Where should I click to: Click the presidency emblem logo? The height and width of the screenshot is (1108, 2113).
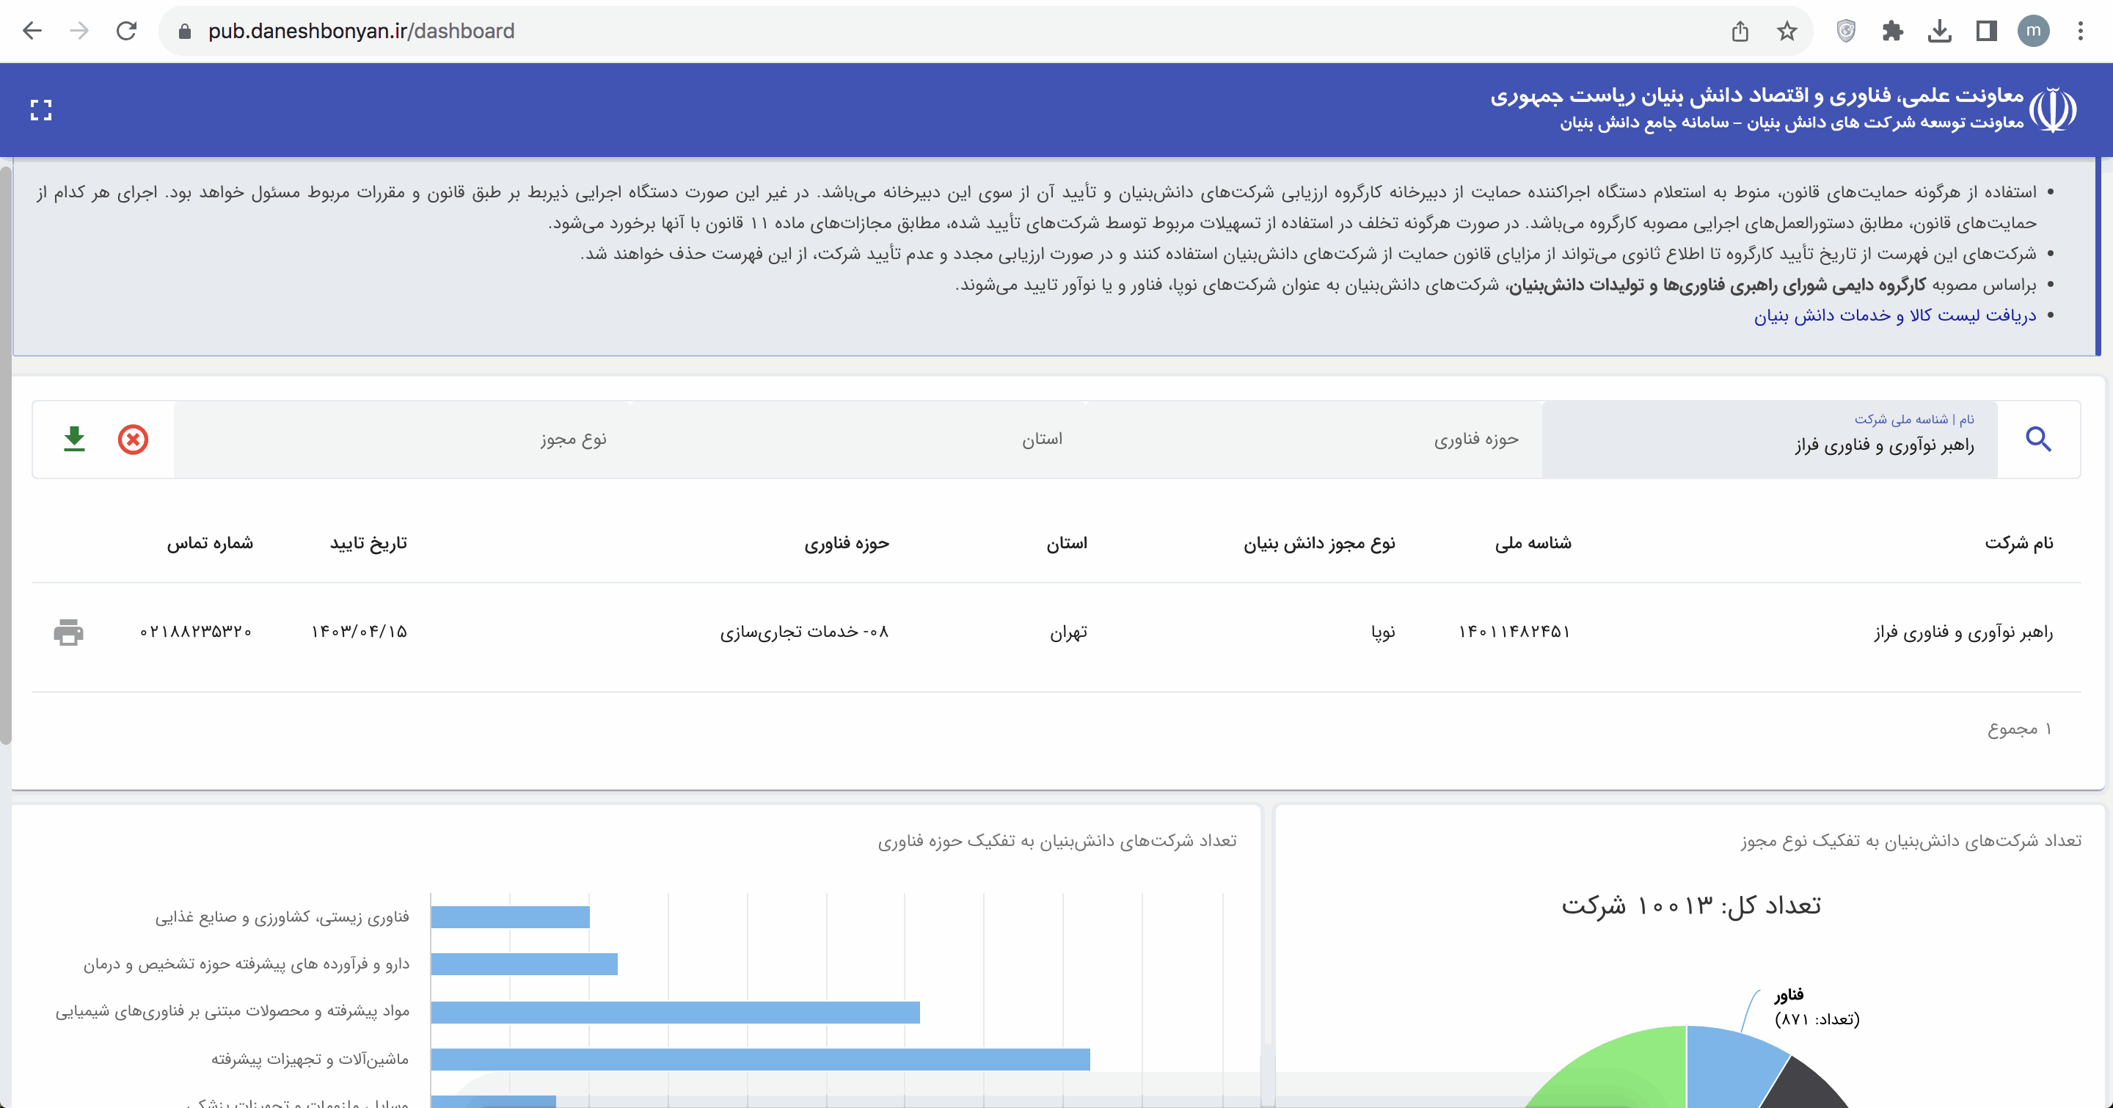tap(2053, 110)
